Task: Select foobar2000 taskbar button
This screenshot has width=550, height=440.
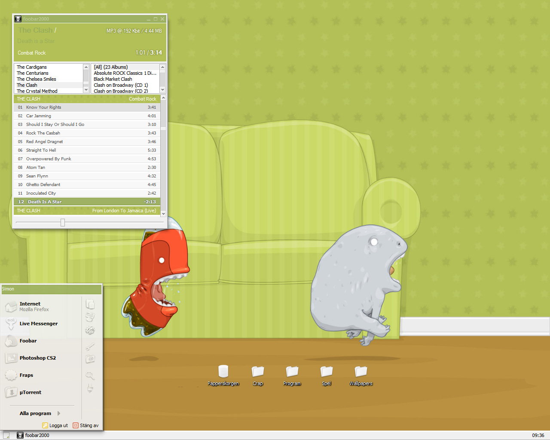Action: [34, 435]
